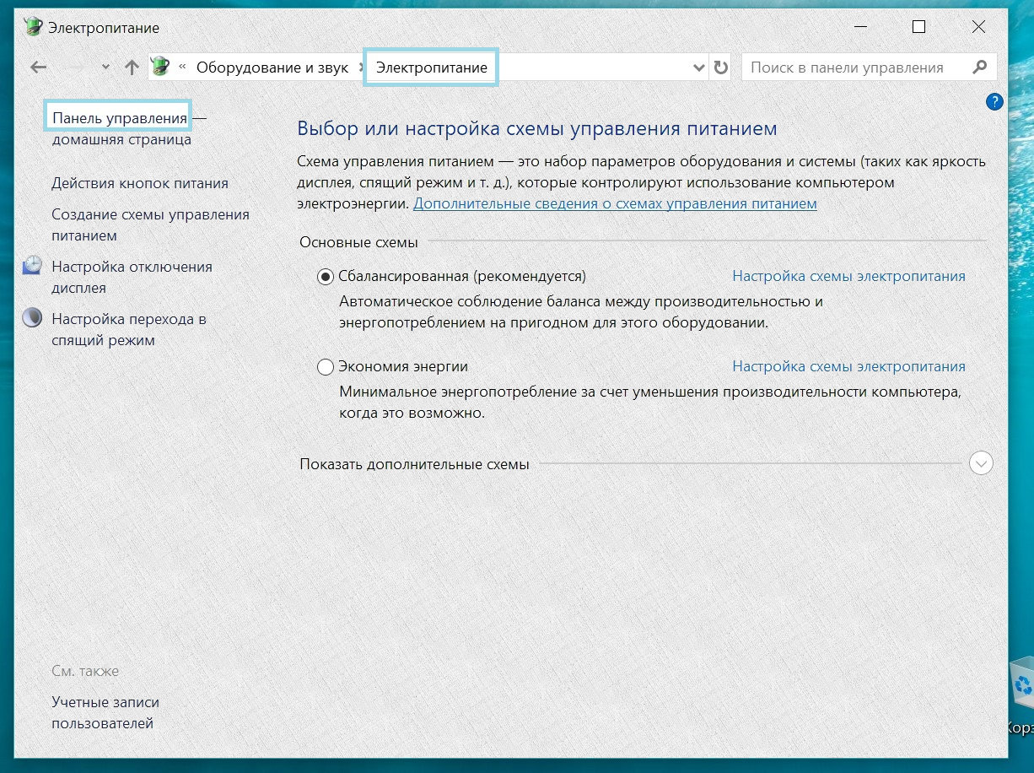Screen dimensions: 1034x773
Task: Click the refresh address bar icon
Action: [720, 68]
